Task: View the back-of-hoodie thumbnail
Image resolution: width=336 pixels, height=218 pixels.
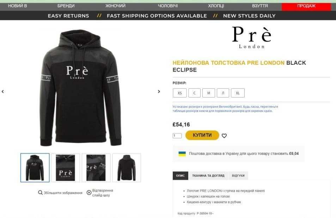Action: coord(127,168)
